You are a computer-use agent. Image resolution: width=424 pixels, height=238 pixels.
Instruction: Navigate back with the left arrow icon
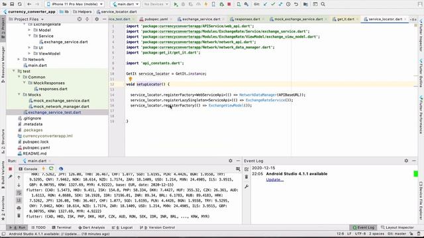[x=29, y=5]
